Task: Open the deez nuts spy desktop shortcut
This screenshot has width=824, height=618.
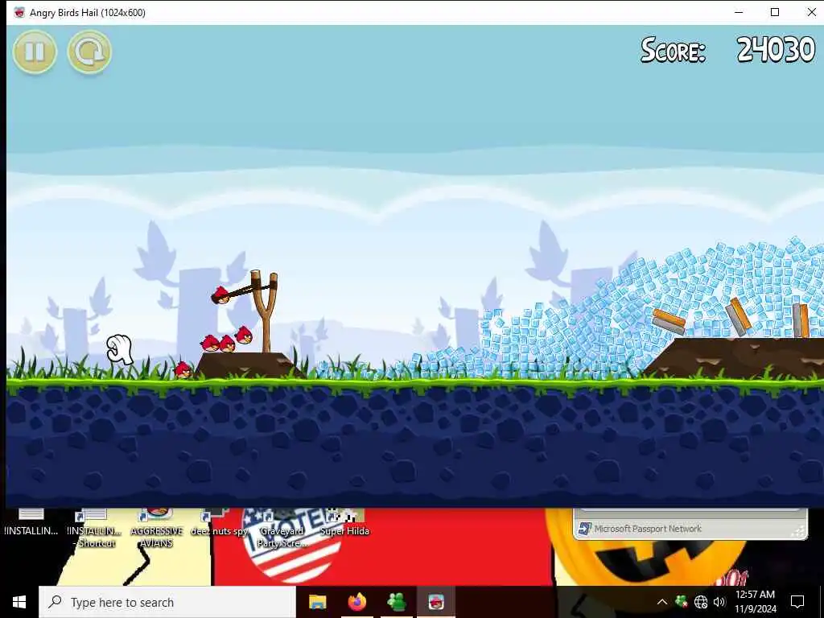Action: click(219, 522)
